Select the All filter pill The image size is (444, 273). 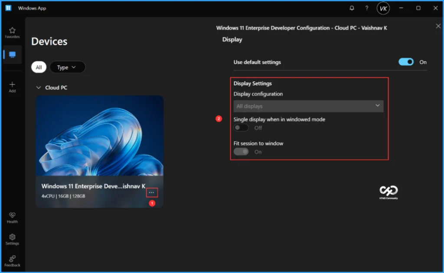click(39, 67)
